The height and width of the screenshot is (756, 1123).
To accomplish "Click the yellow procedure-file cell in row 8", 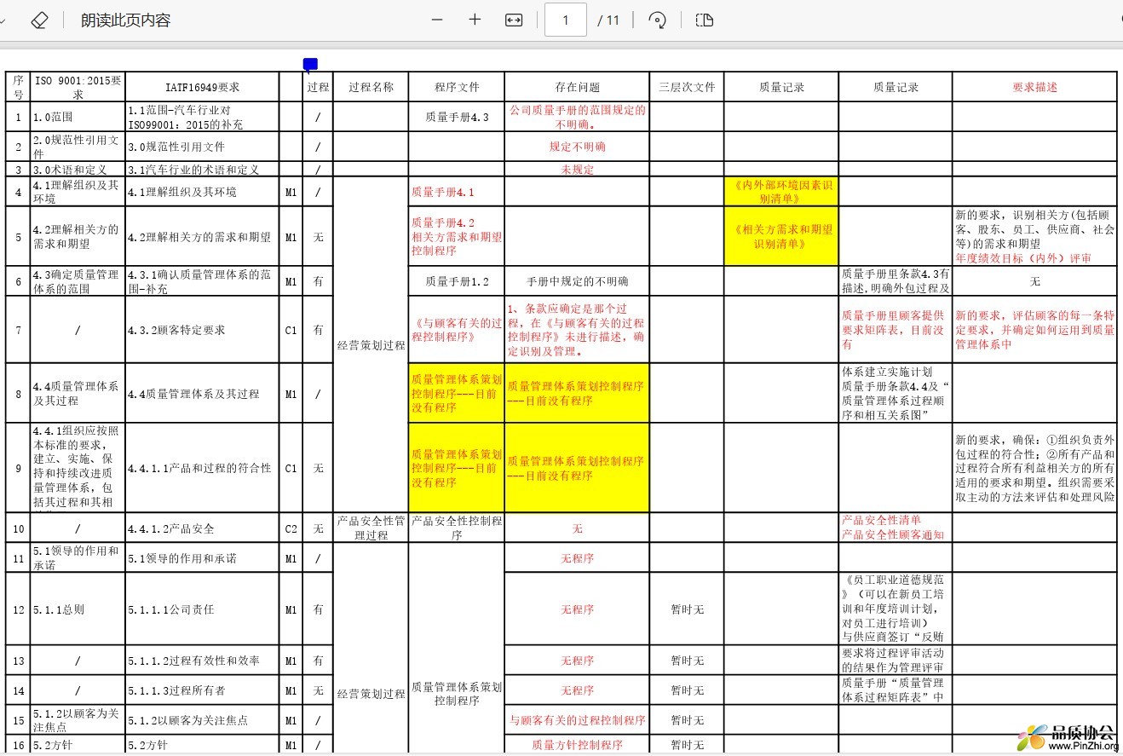I will click(457, 393).
